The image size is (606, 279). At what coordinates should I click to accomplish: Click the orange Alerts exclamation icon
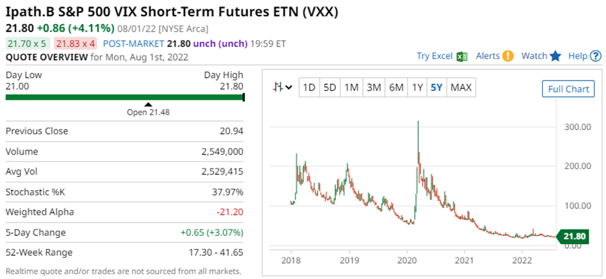(508, 56)
